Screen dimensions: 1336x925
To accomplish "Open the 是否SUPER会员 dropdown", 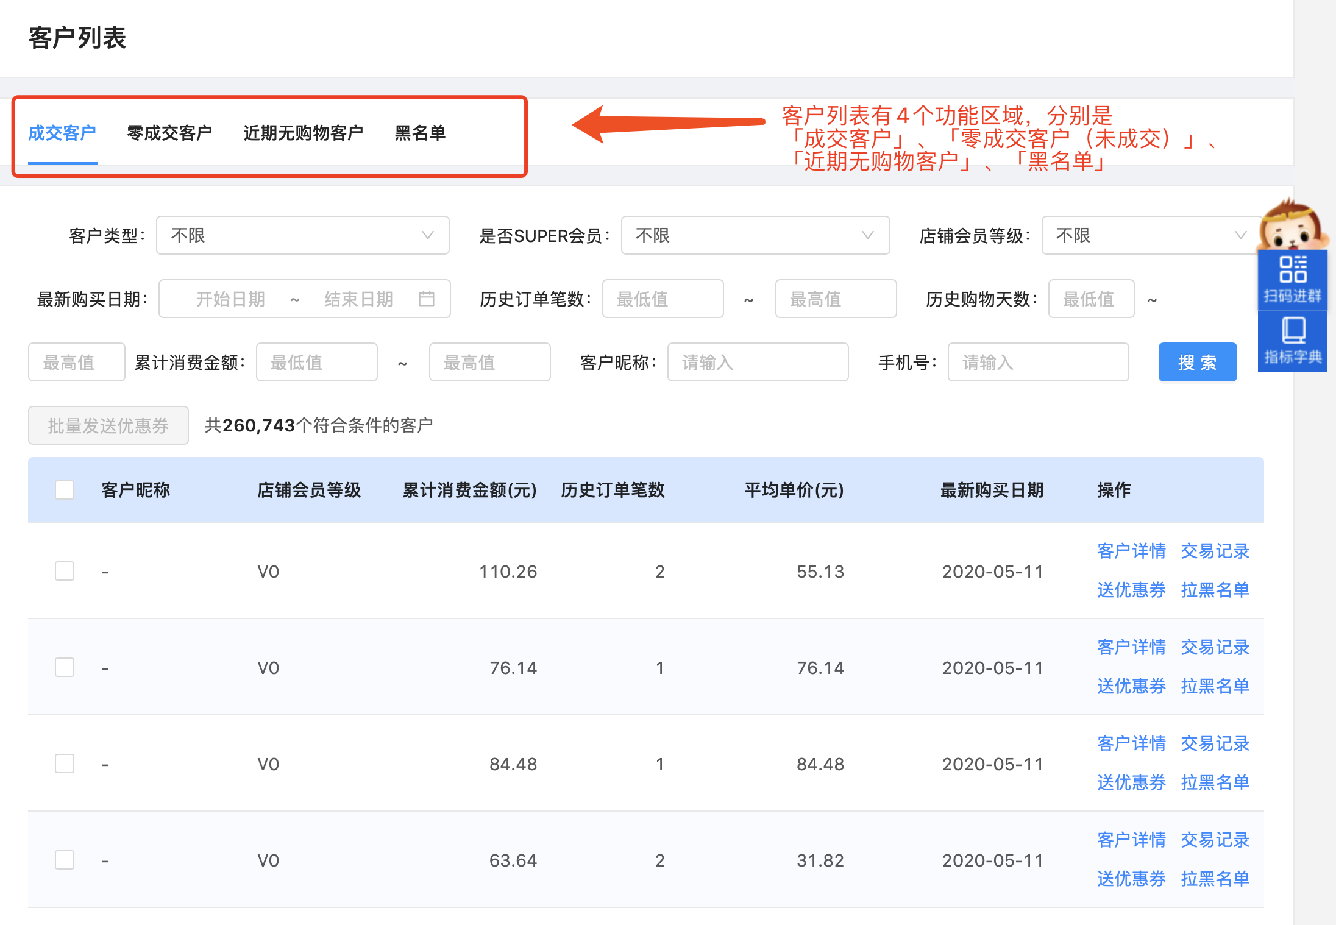I will click(x=755, y=235).
